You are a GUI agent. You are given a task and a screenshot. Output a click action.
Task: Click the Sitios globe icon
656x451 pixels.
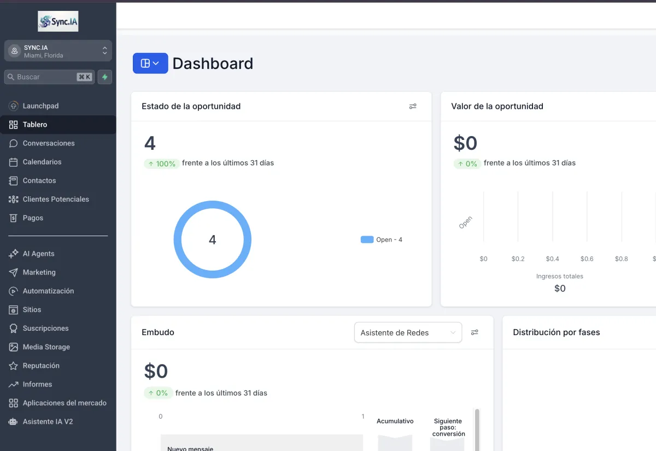pos(14,309)
